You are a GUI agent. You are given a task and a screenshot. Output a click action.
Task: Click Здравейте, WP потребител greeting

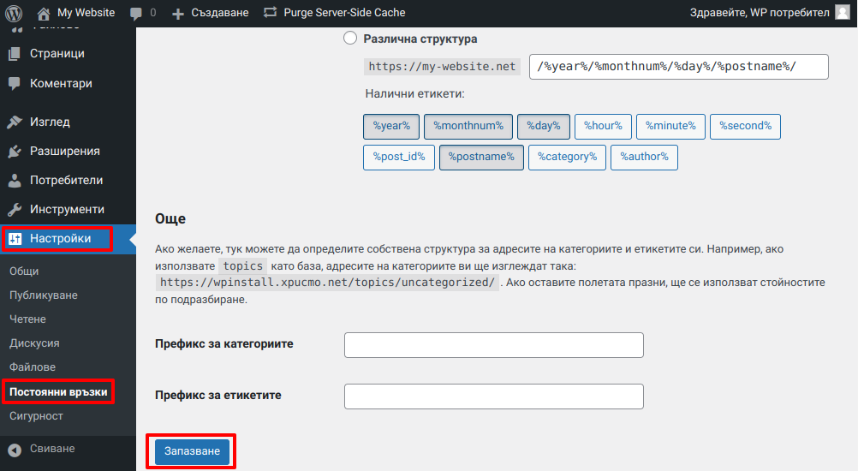pos(760,13)
